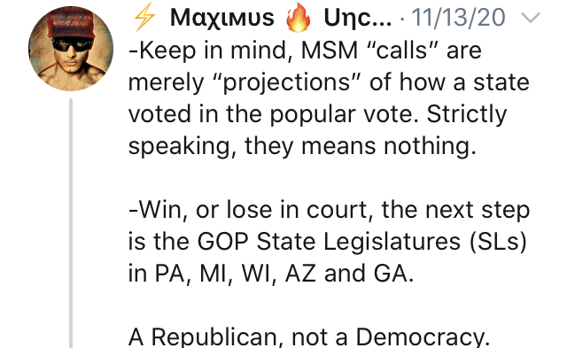Open the tweet via 11/13/20 timestamp
The image size is (567, 348).
[x=458, y=18]
